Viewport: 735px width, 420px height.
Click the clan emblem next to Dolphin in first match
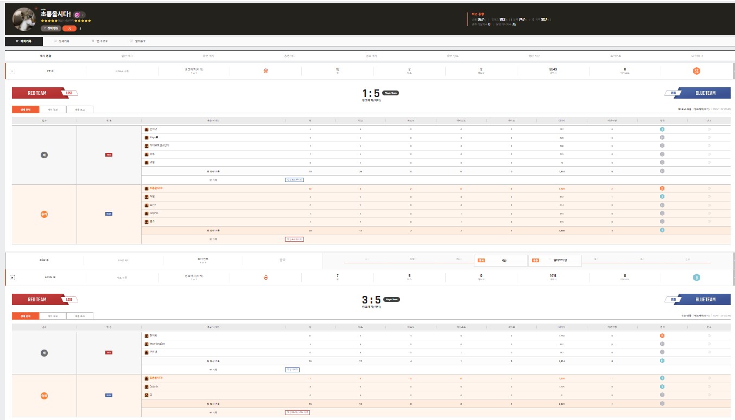coord(147,213)
